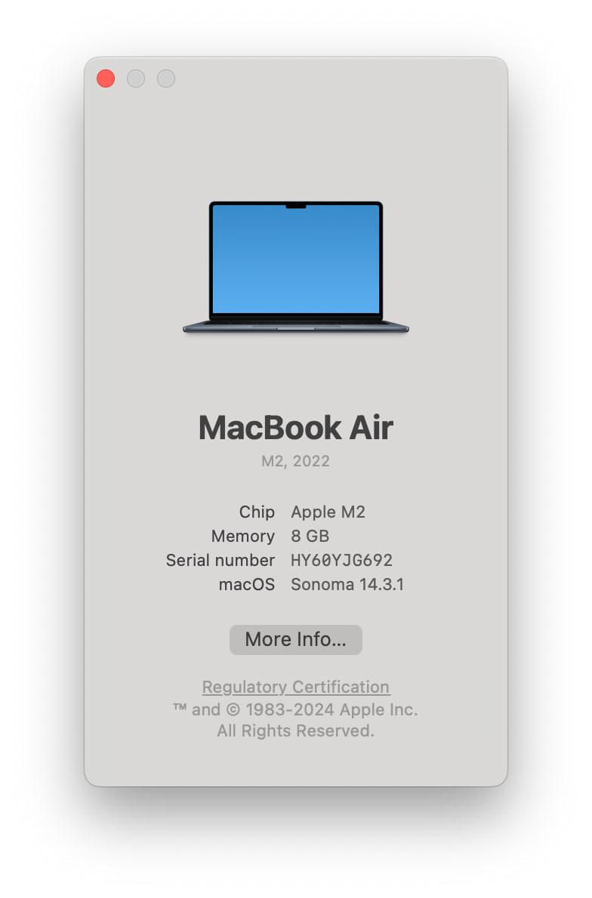Click the Sonoma 14.3.1 version text
Viewport: 592px width, 898px height.
[347, 584]
